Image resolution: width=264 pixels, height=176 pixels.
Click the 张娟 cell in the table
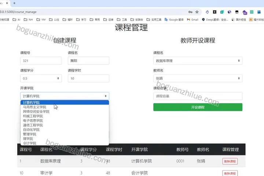click(x=201, y=161)
